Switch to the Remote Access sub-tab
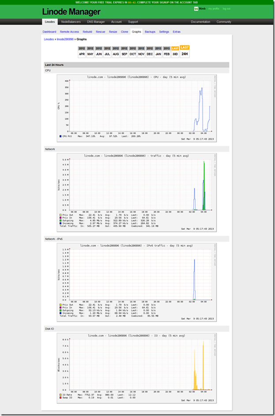 pos(69,32)
